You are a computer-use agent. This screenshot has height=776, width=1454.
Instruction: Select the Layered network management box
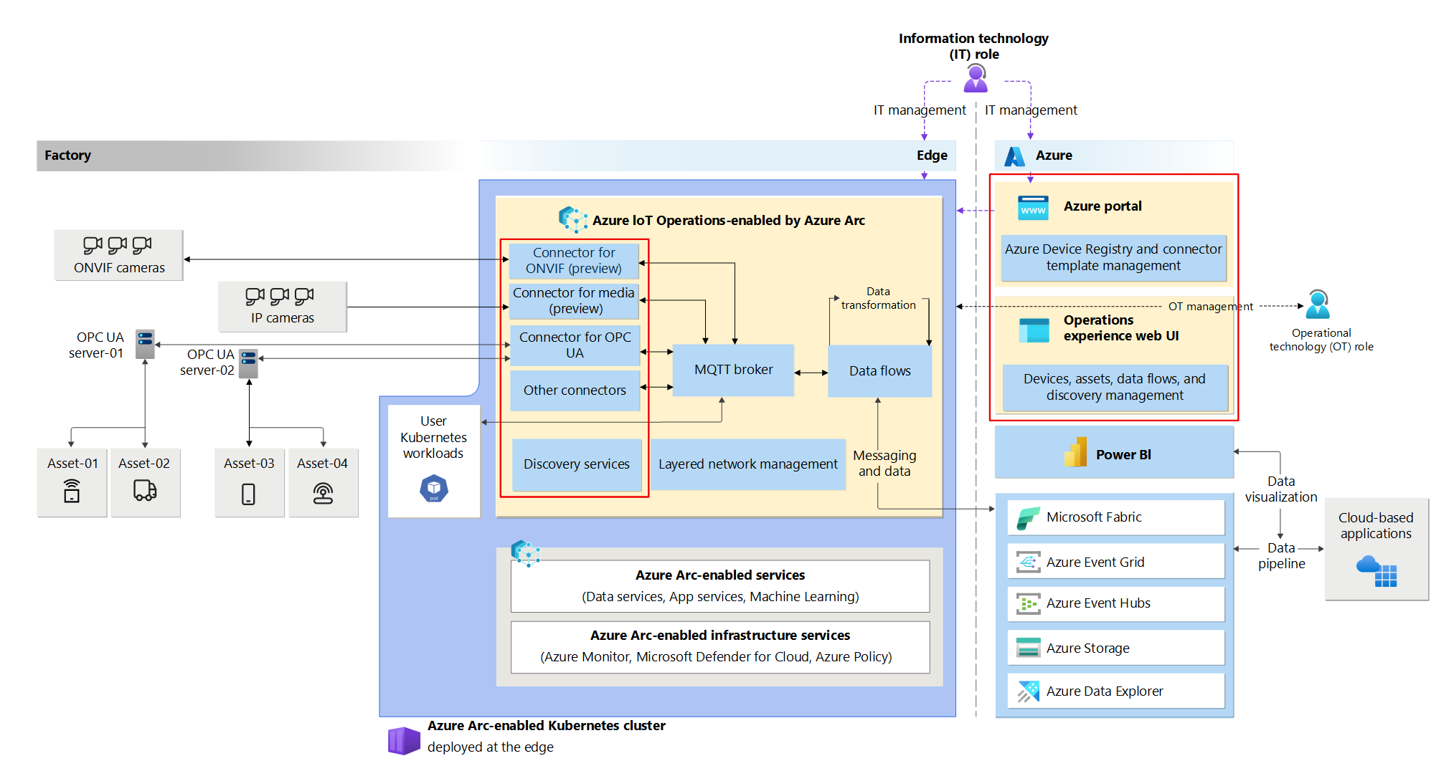pos(747,464)
